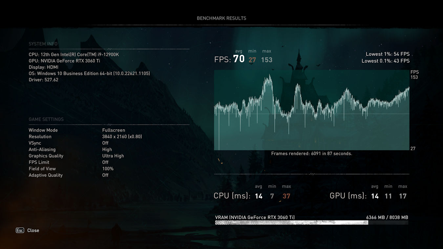Click the average FPS value 70
443x249 pixels.
239,59
